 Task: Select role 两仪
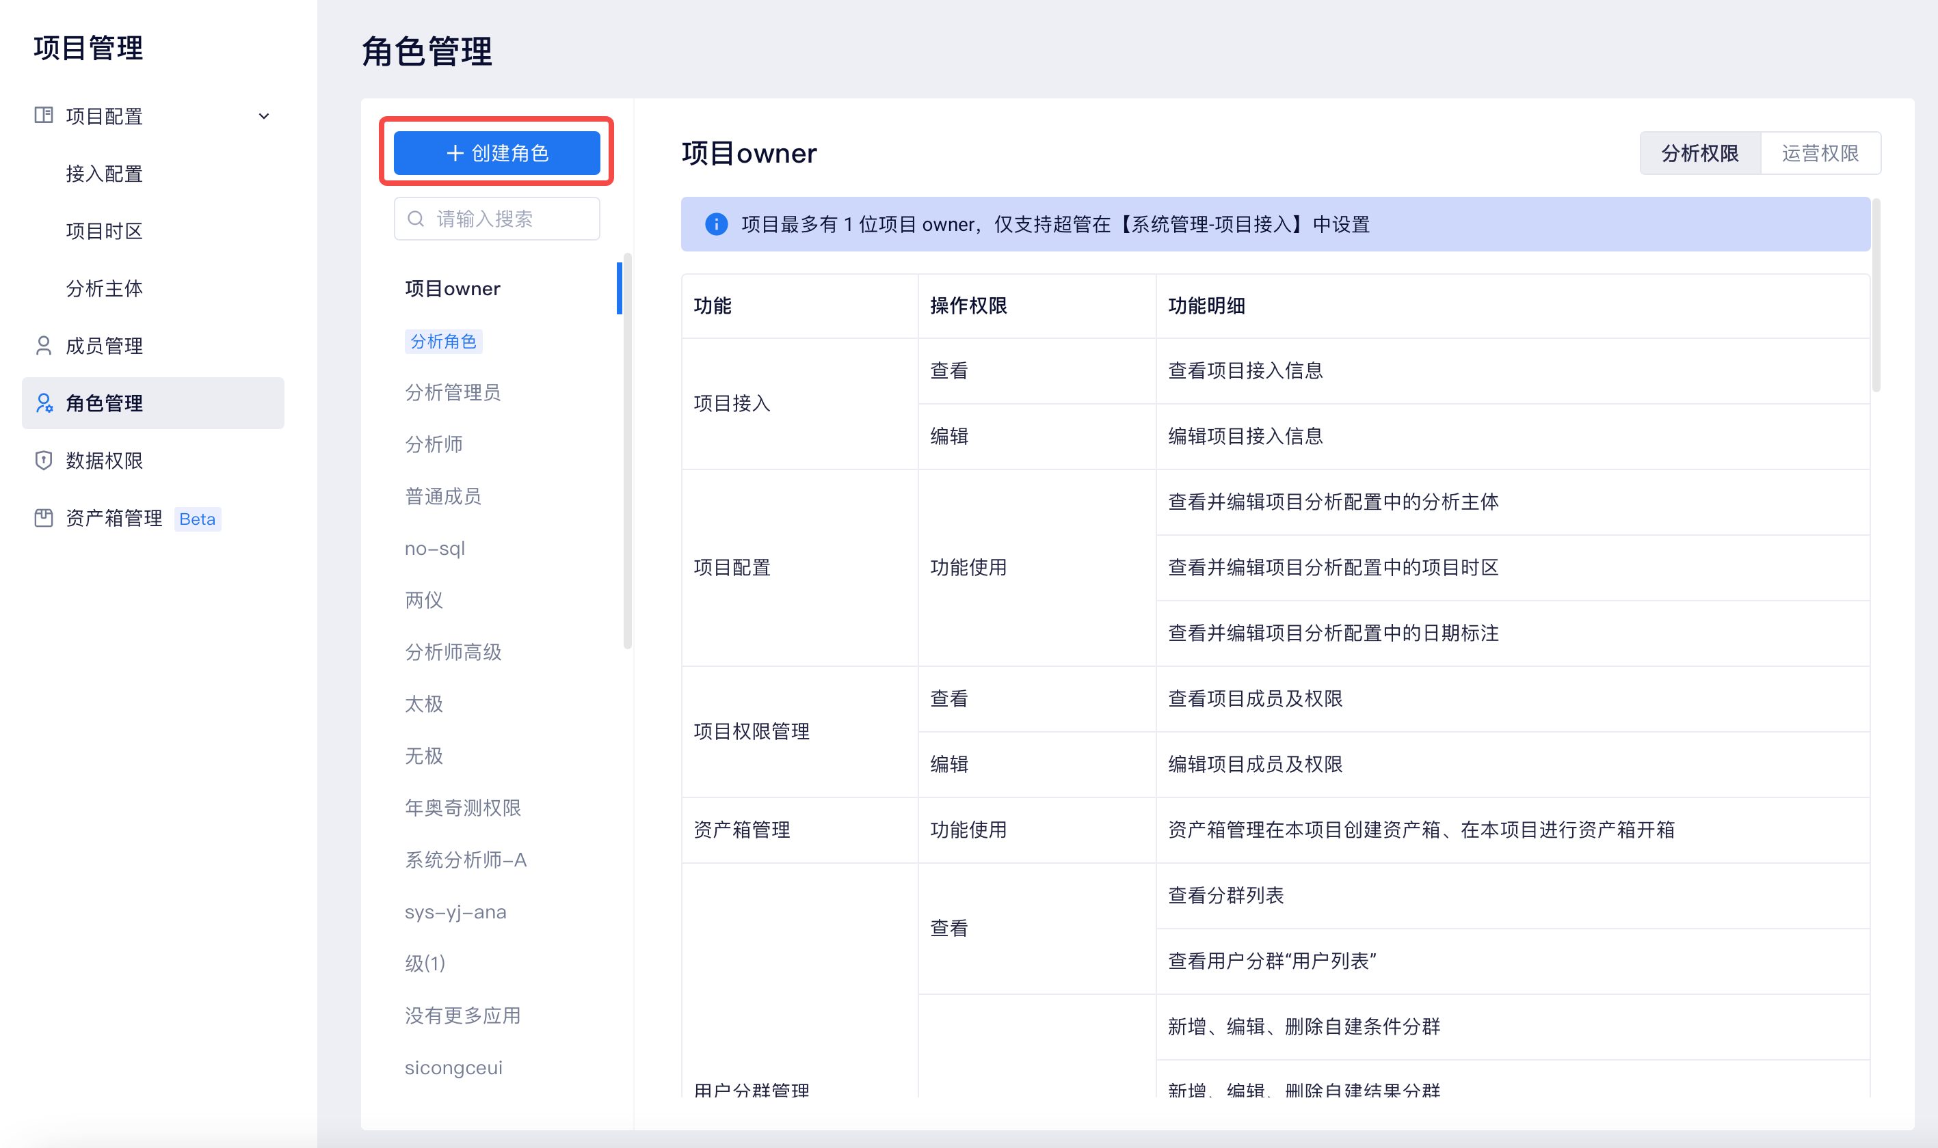tap(424, 599)
